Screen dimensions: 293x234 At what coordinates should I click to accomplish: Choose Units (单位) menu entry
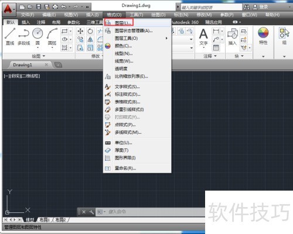click(137, 143)
